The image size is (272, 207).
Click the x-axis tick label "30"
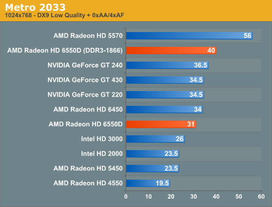pos(193,197)
